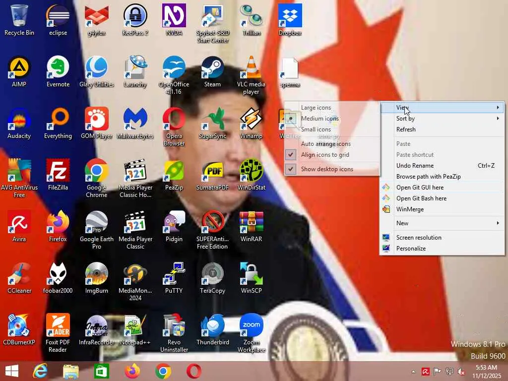Open Screen resolution settings
Viewport: 508px width, 381px height.
pyautogui.click(x=442, y=238)
